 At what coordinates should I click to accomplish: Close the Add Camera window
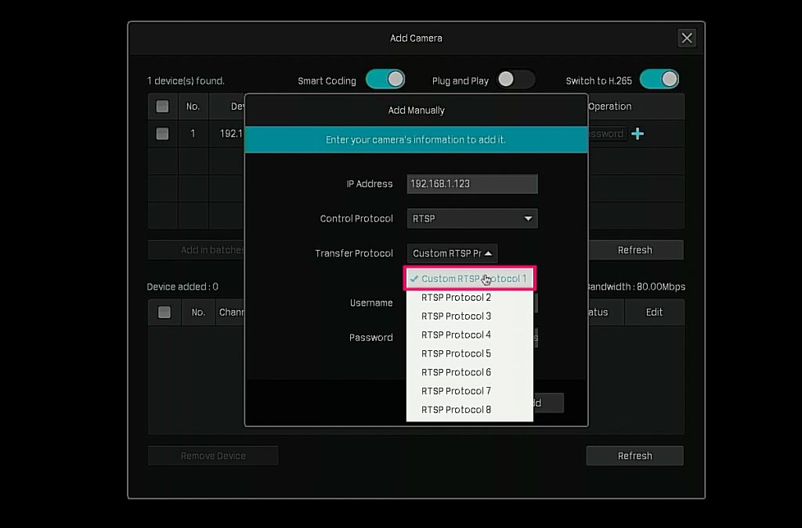click(687, 38)
